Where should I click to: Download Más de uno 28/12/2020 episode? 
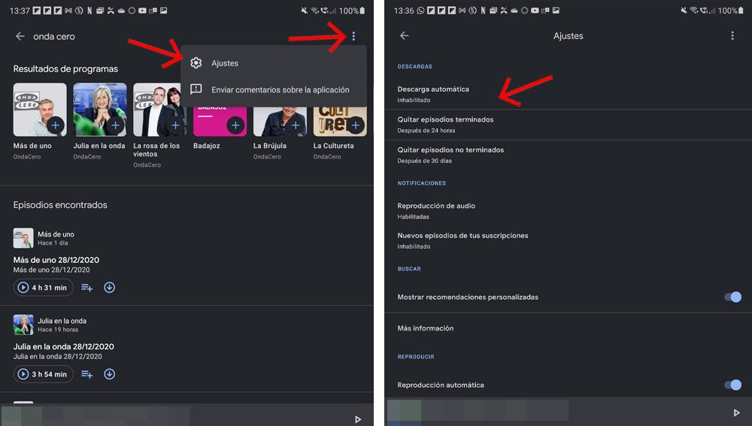109,288
